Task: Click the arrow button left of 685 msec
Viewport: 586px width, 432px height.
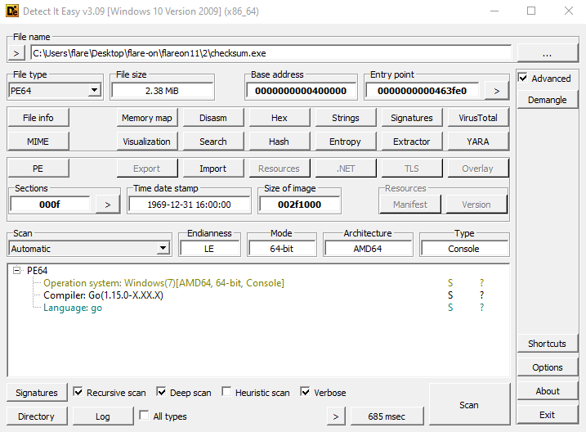Action: [x=335, y=416]
